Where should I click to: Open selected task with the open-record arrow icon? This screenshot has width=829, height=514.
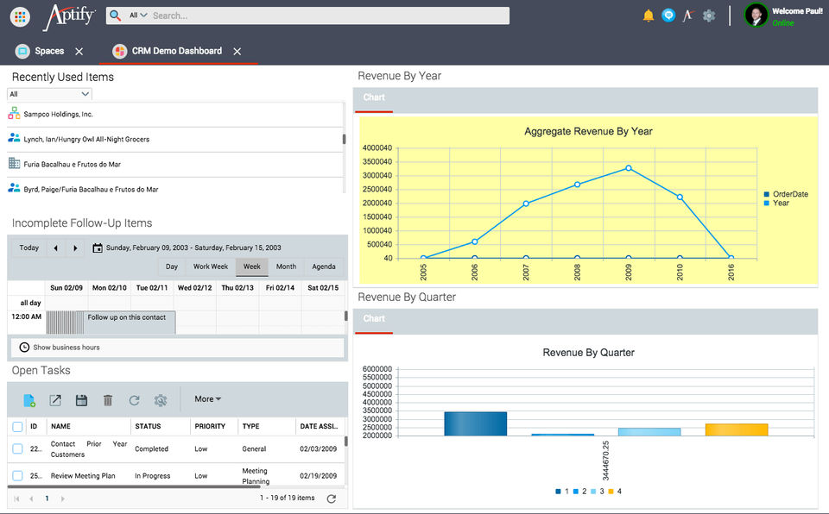[x=55, y=400]
